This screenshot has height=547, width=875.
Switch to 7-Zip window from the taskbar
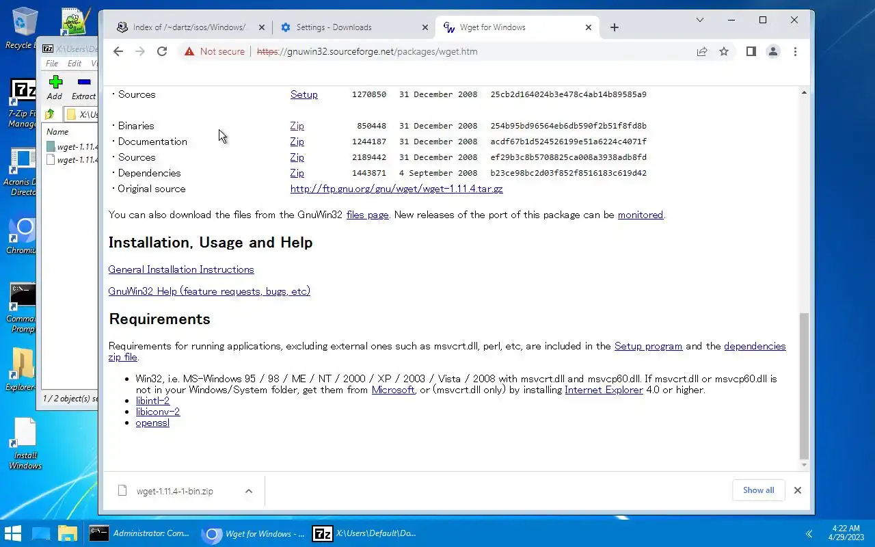tap(364, 533)
